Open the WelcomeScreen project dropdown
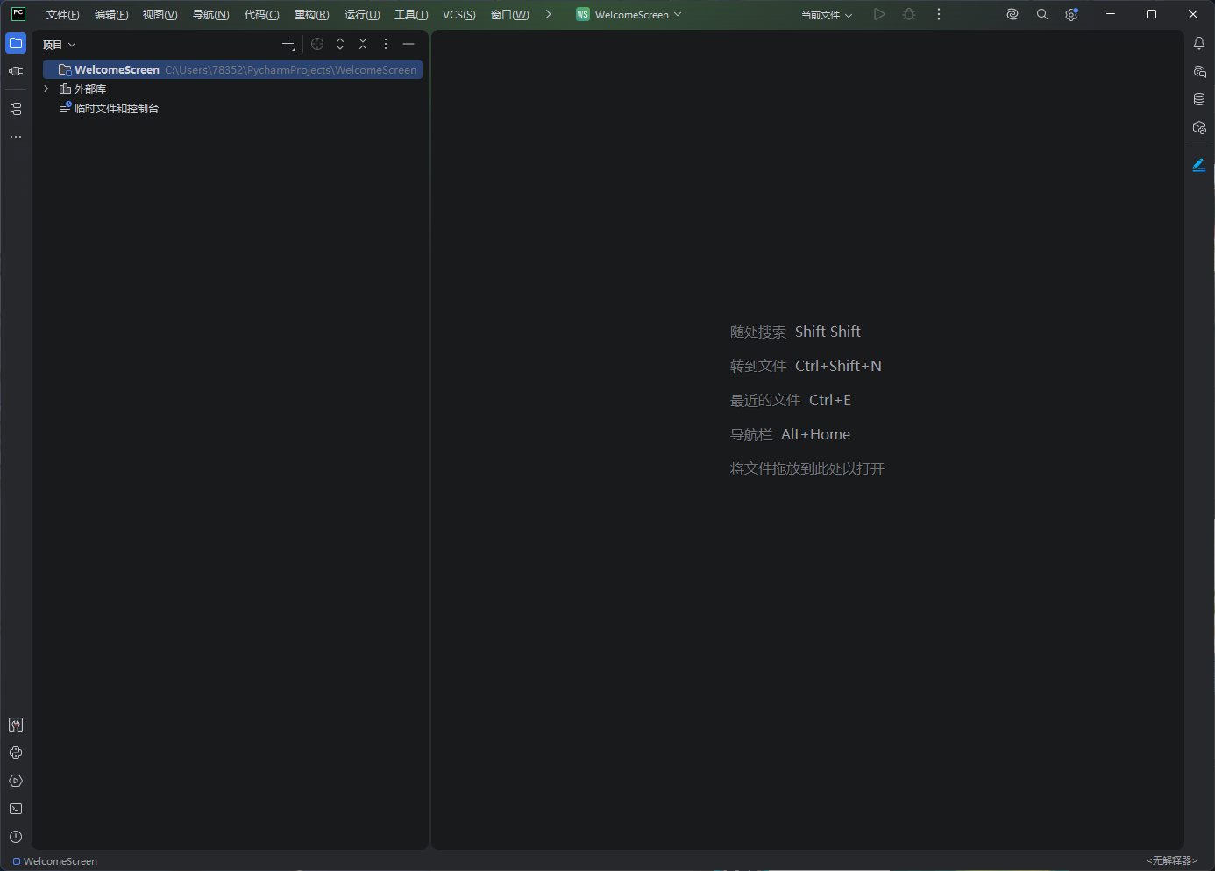Screen dimensions: 1215x871 (629, 14)
